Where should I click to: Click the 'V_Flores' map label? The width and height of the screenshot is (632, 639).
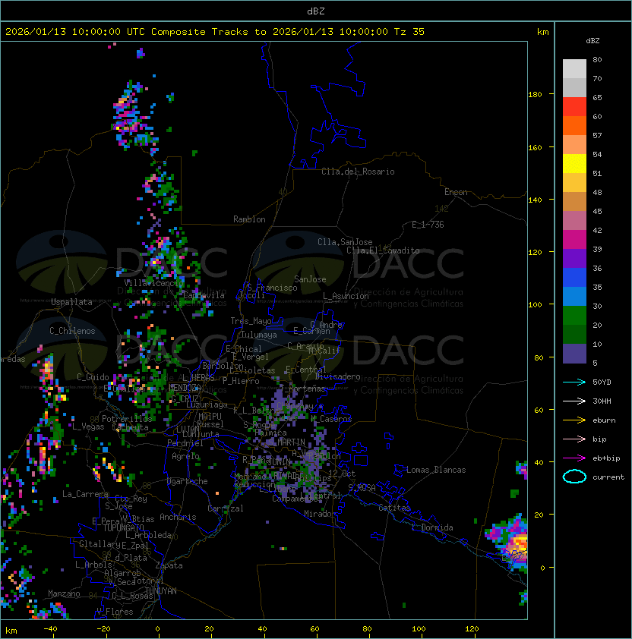pos(115,612)
